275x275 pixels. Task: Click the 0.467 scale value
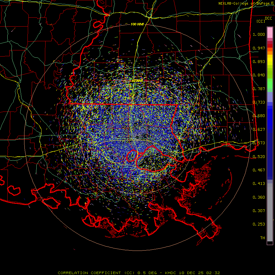coord(259,170)
